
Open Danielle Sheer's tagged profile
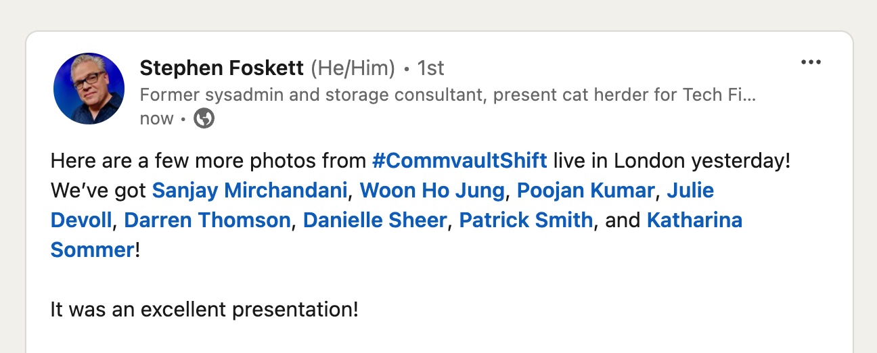375,220
